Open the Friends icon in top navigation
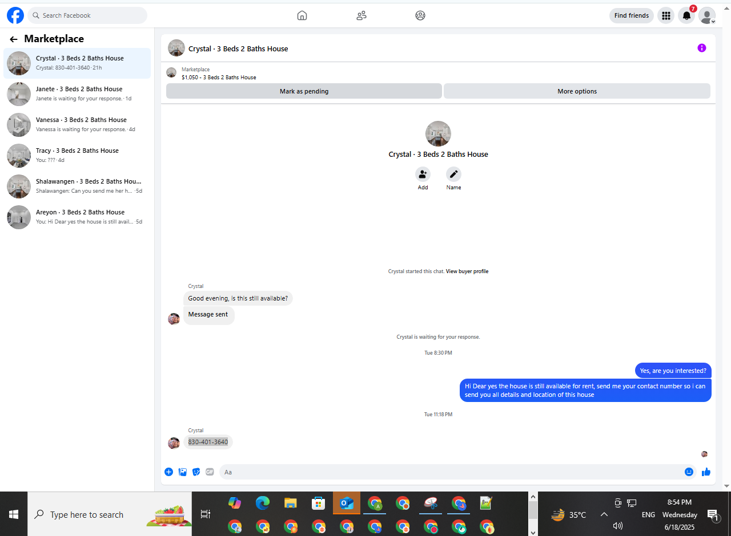 [x=362, y=15]
